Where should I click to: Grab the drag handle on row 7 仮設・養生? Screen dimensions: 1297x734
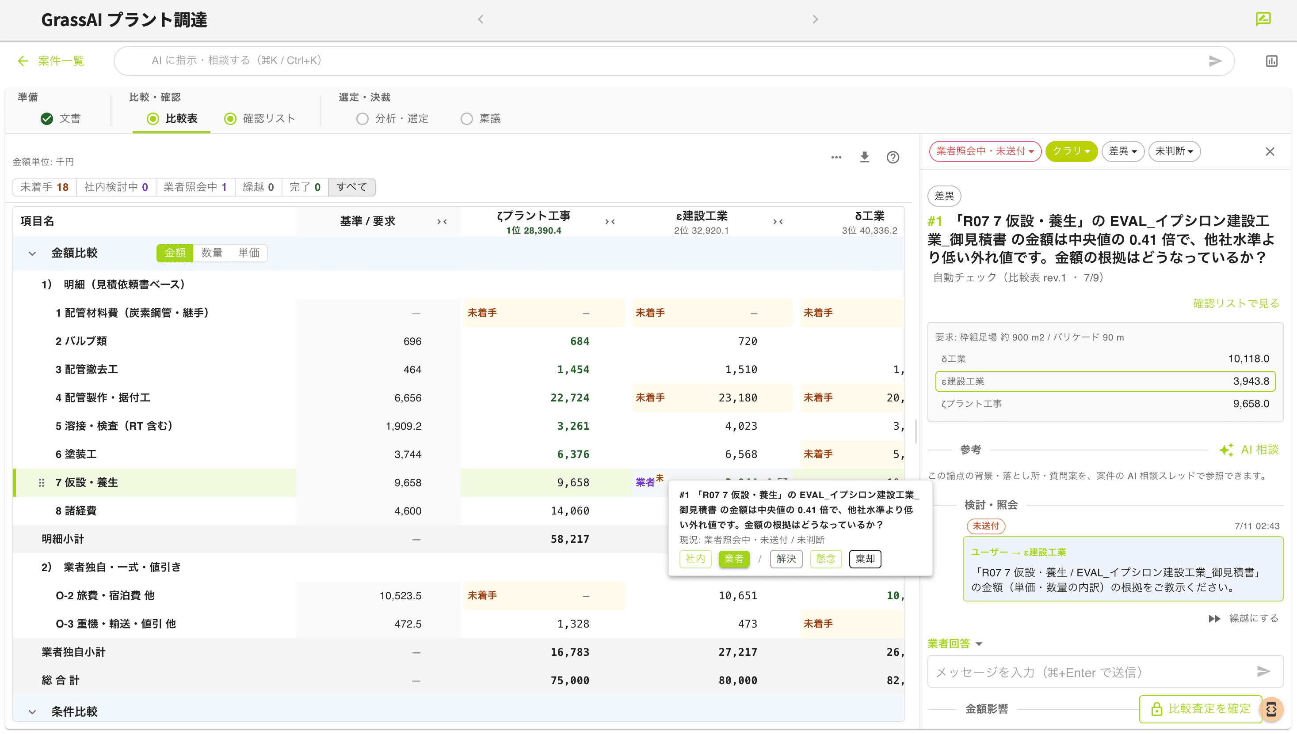(x=42, y=482)
